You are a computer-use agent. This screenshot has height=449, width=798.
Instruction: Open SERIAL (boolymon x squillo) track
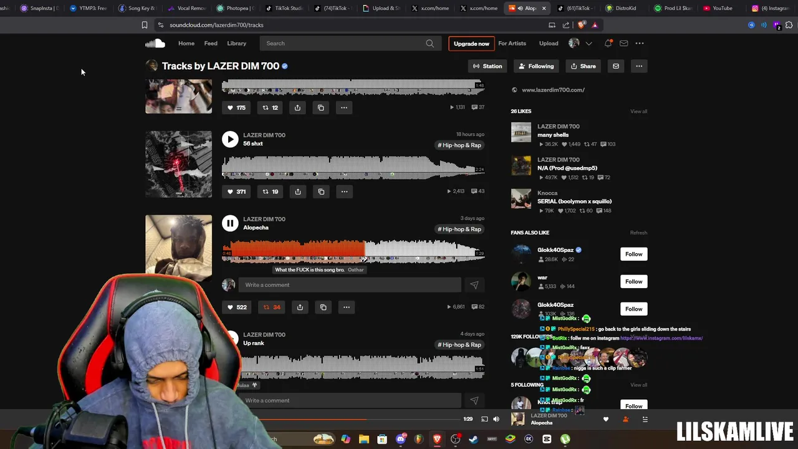(x=574, y=201)
